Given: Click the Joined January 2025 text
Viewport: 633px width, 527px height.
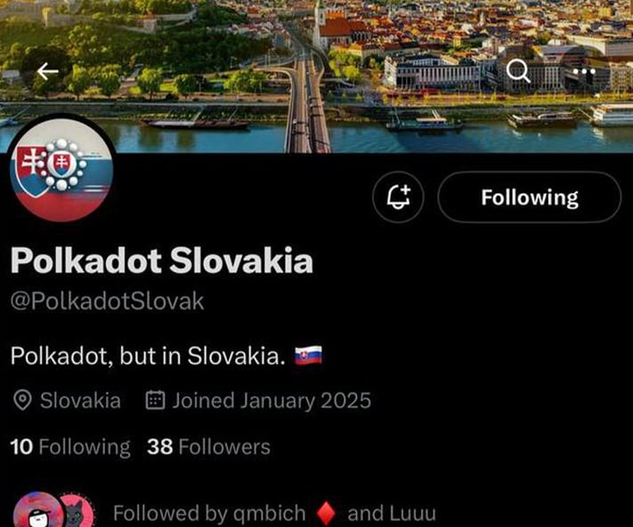Looking at the screenshot, I should tap(272, 401).
